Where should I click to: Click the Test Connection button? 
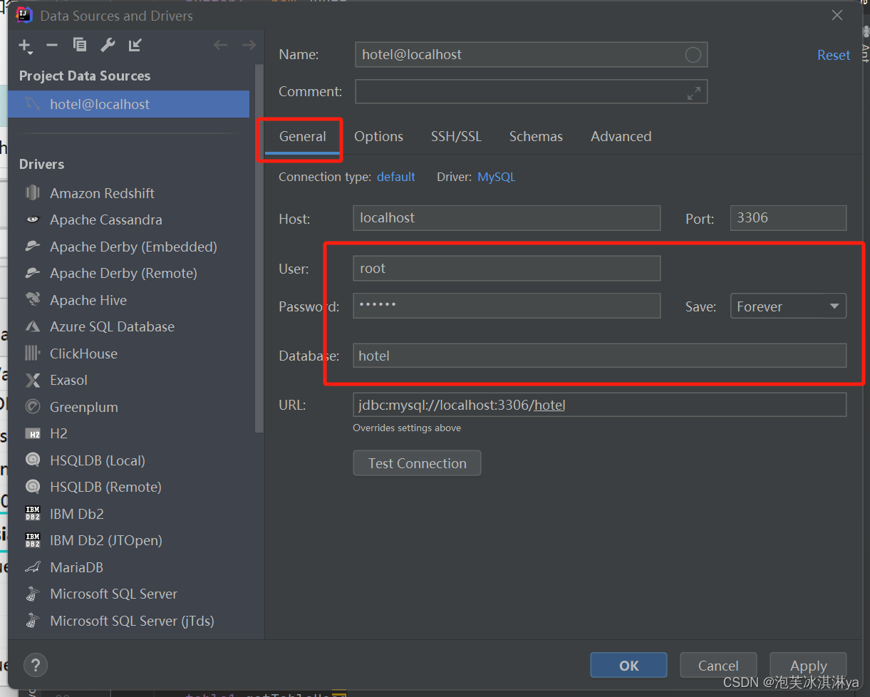pyautogui.click(x=416, y=463)
